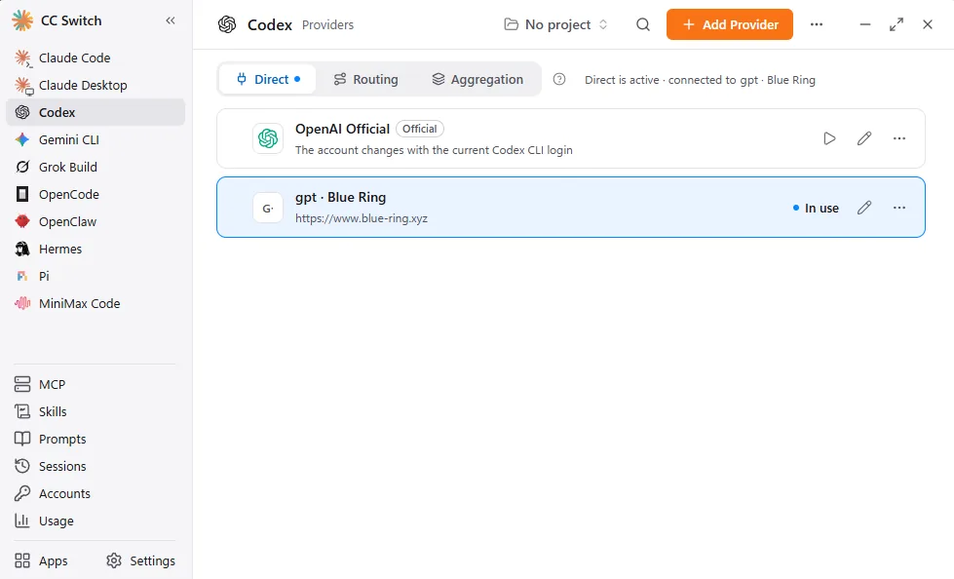Expand the No project selector
954x579 pixels.
[x=556, y=24]
